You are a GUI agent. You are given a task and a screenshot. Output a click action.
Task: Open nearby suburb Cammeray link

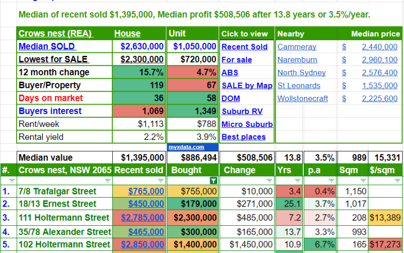pyautogui.click(x=297, y=47)
